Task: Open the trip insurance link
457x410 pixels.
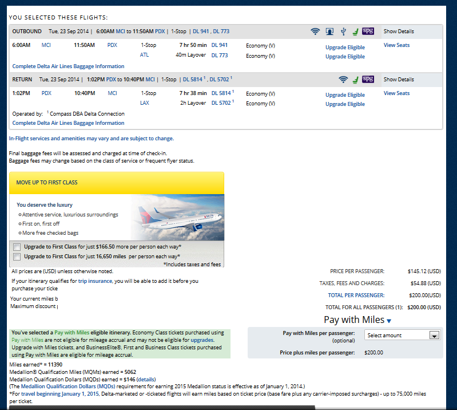Action: click(x=96, y=281)
